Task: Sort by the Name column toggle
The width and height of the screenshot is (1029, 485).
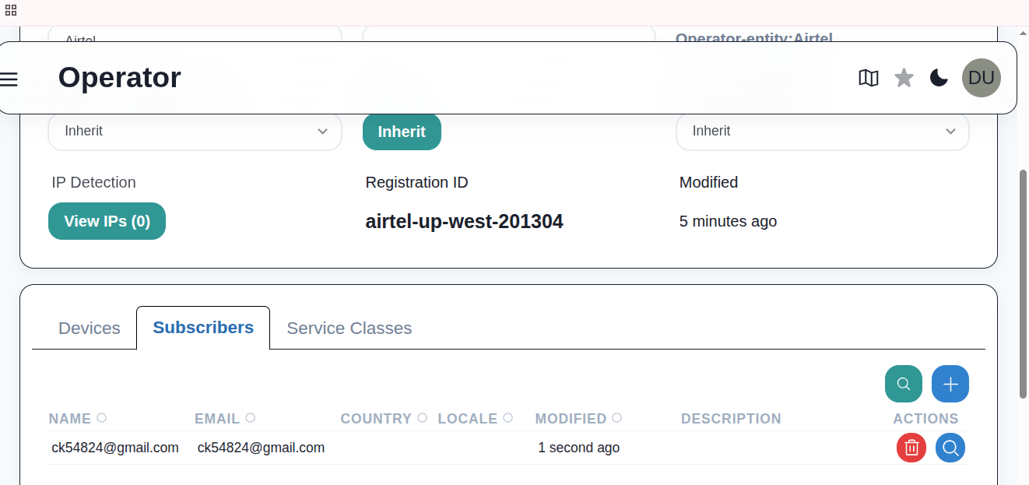Action: coord(101,418)
